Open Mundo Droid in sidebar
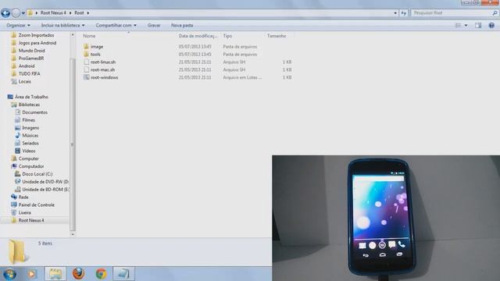 31,50
